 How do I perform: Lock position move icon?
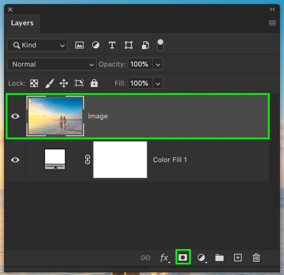[x=64, y=83]
